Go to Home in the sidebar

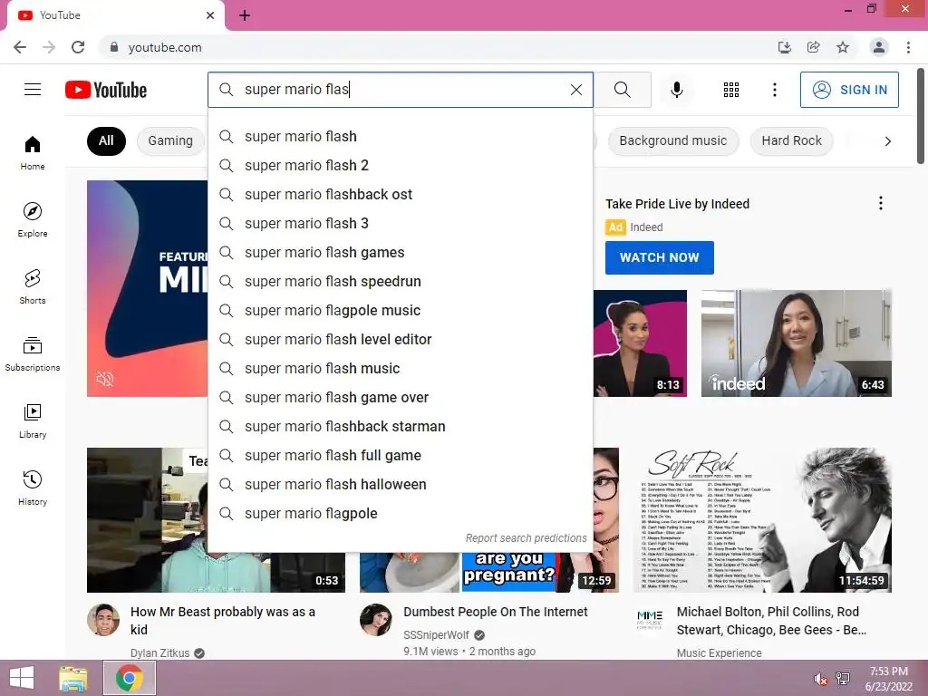33,152
